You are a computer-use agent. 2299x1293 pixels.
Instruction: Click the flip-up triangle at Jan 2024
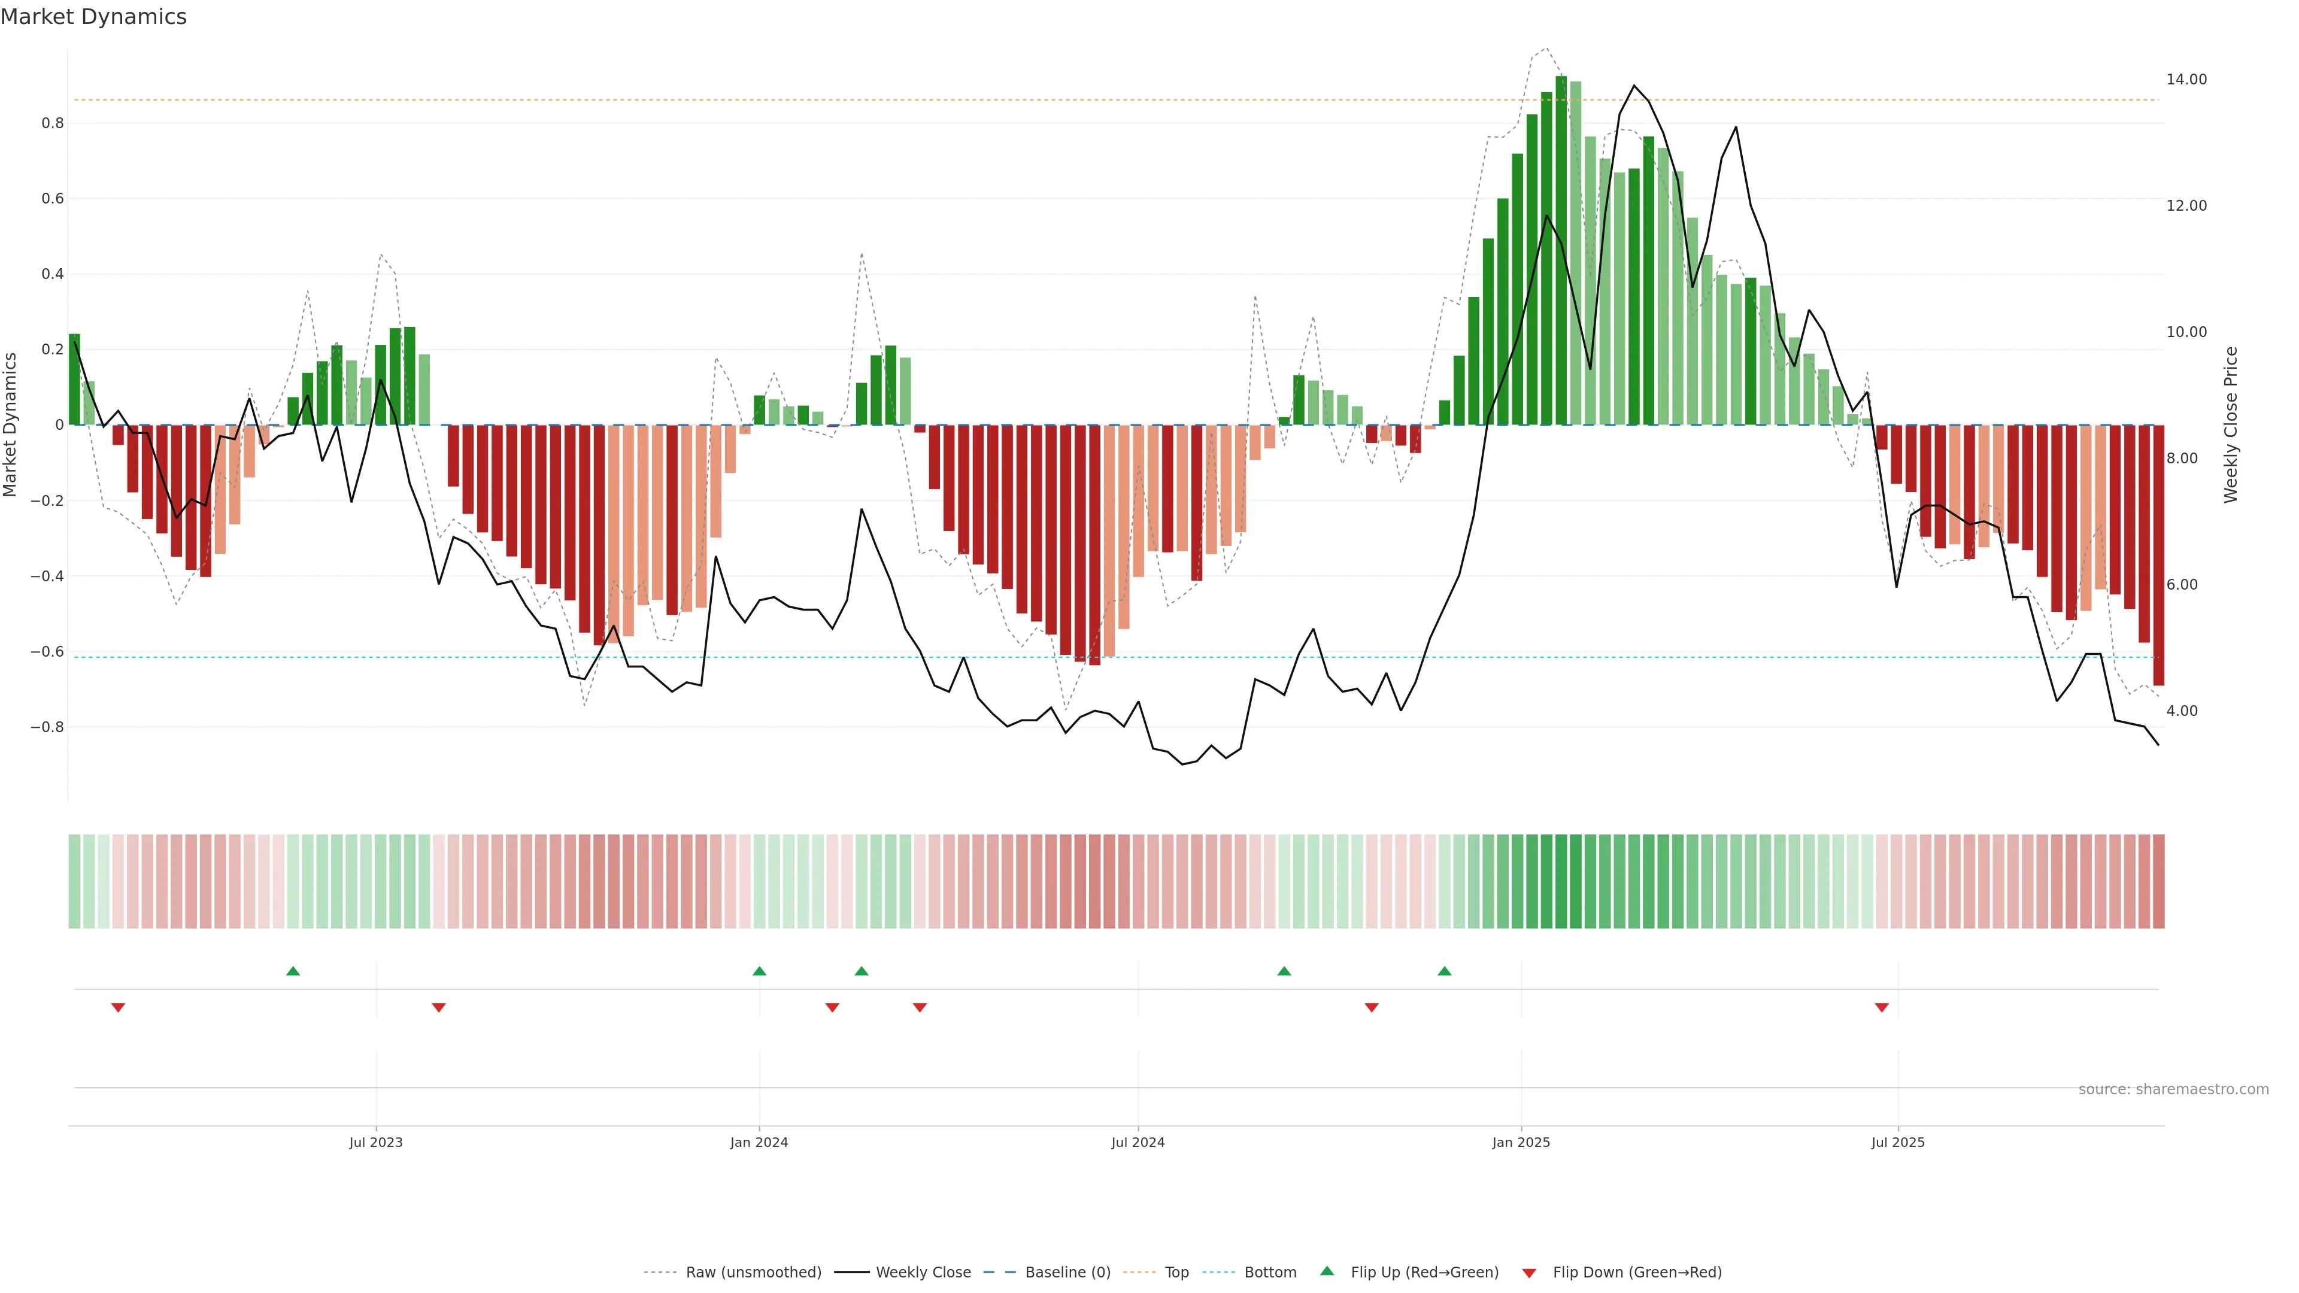pos(760,971)
